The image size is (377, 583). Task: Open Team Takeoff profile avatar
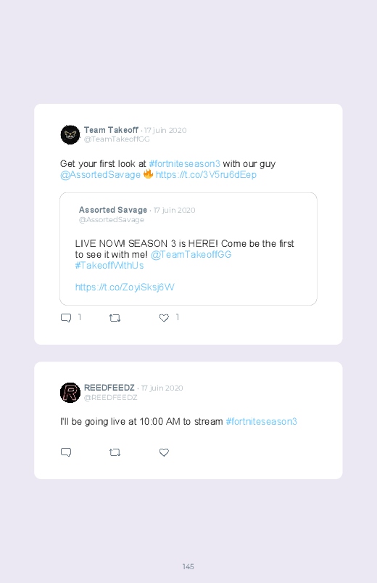click(70, 134)
